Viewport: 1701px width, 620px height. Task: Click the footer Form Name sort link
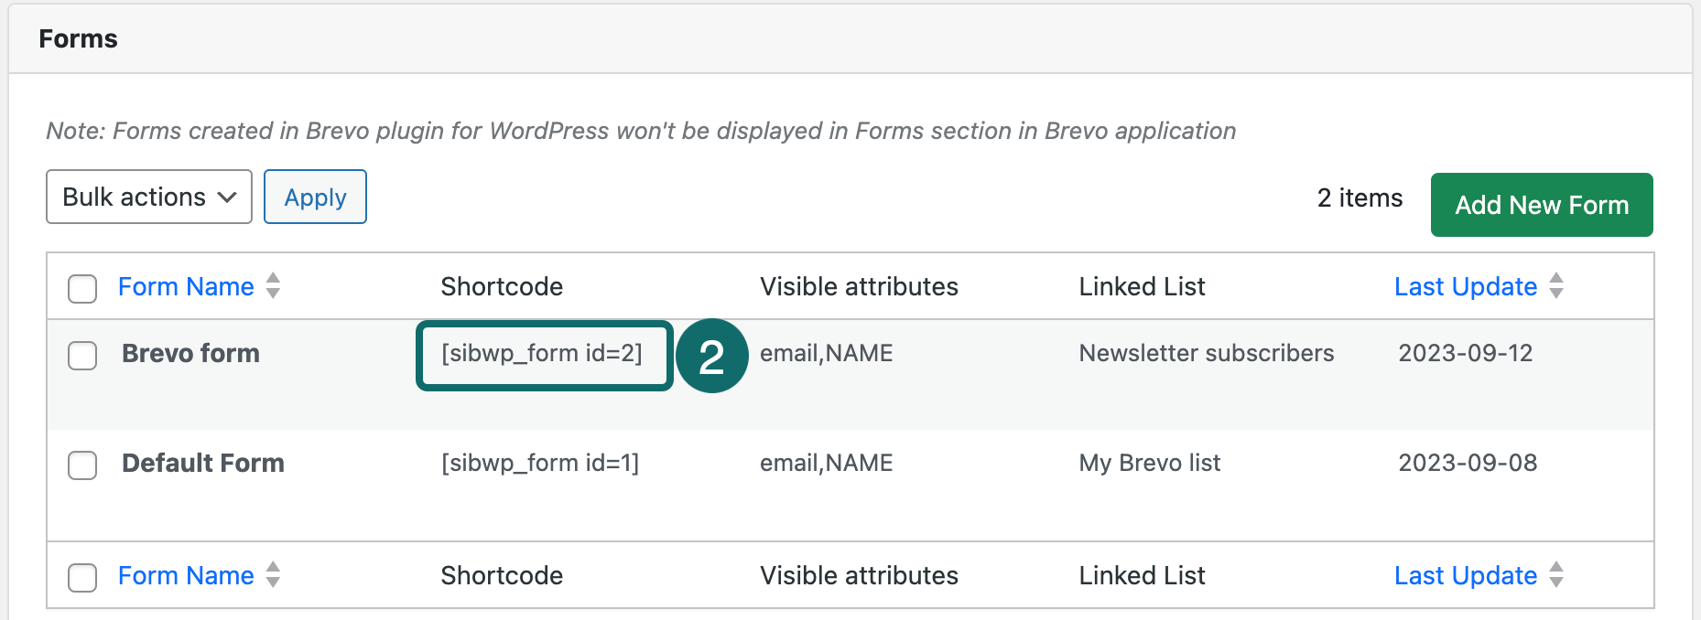[x=186, y=575]
